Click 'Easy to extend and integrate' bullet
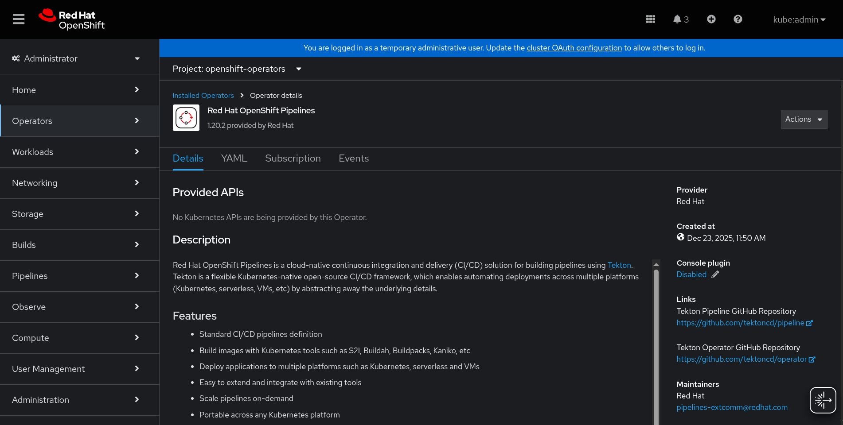843x425 pixels. (x=280, y=383)
